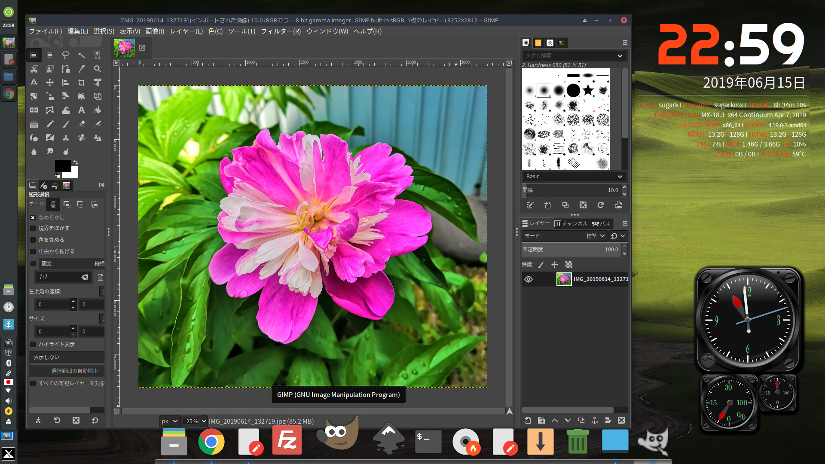Open the 編集(E) menu

click(x=78, y=31)
